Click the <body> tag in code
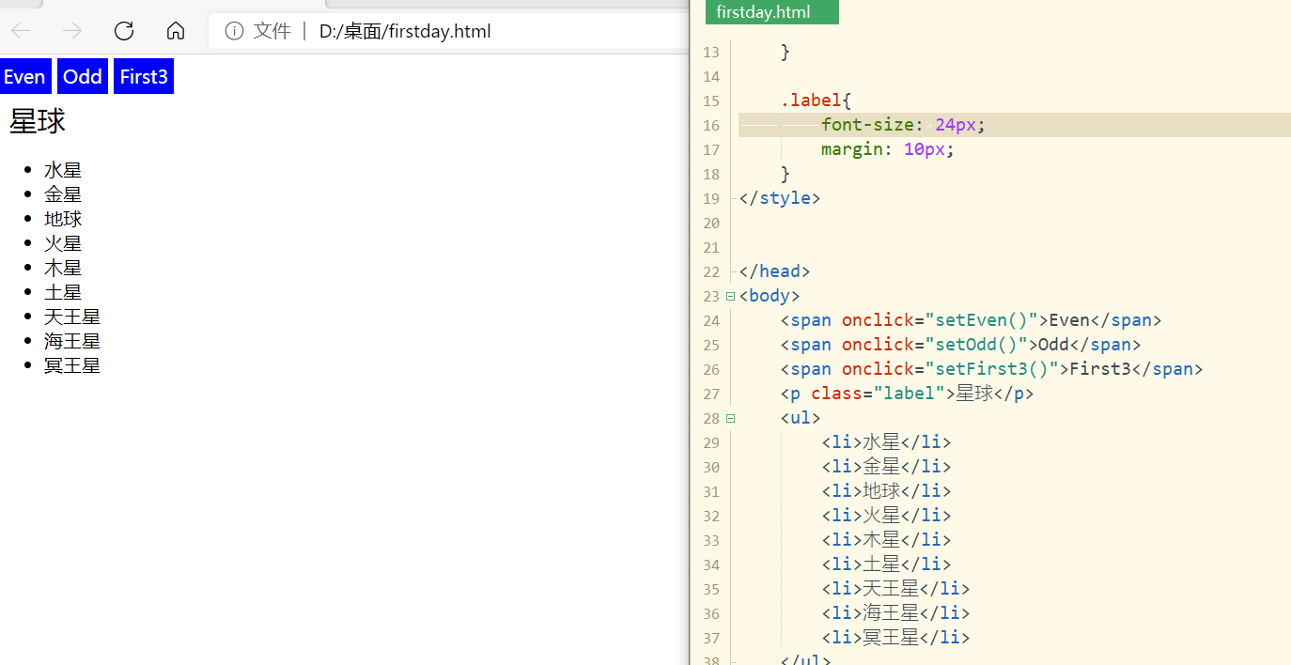 click(770, 296)
